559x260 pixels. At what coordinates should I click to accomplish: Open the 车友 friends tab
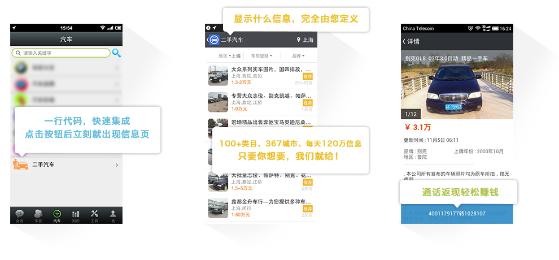[x=38, y=216]
